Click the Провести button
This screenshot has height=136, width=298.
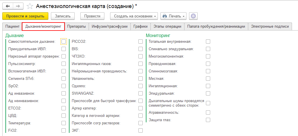coord(92,16)
